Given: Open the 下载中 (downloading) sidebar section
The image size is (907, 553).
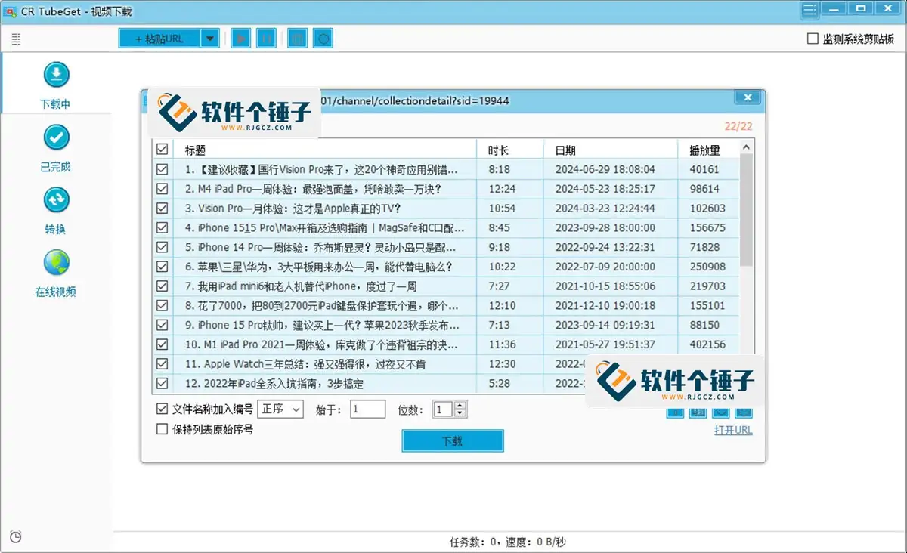Looking at the screenshot, I should click(x=56, y=85).
